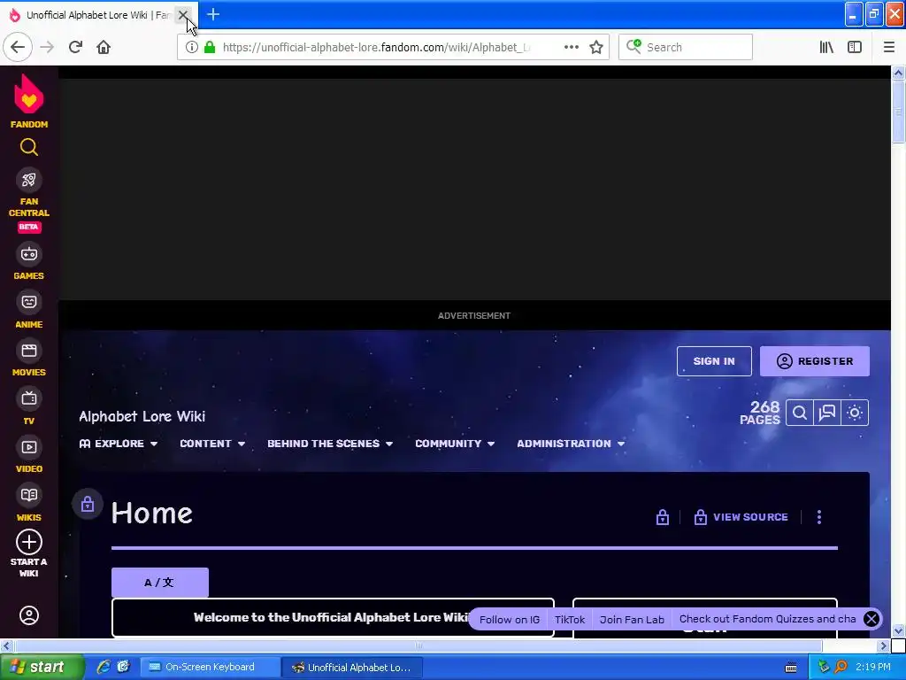Click the Firefox search input field
This screenshot has width=906, height=680.
click(686, 48)
